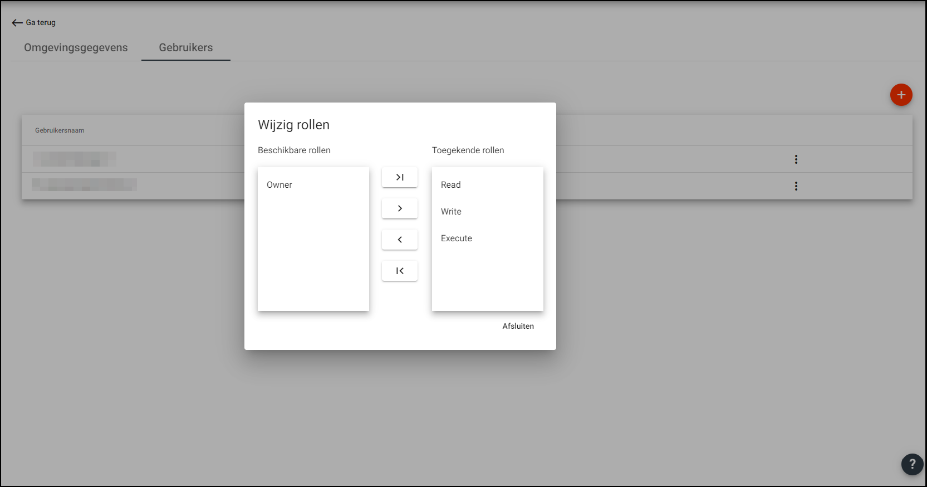The height and width of the screenshot is (487, 927).
Task: Select the Execute role in assigned list
Action: pos(457,238)
